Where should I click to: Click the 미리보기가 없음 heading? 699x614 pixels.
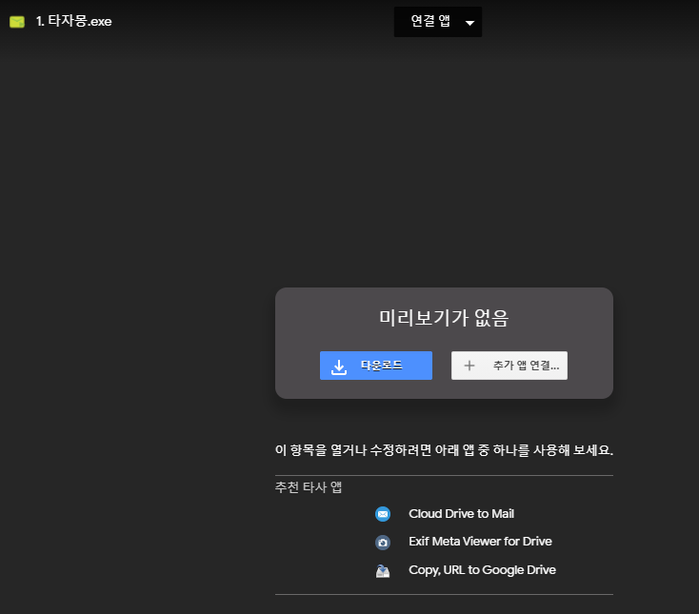coord(444,318)
